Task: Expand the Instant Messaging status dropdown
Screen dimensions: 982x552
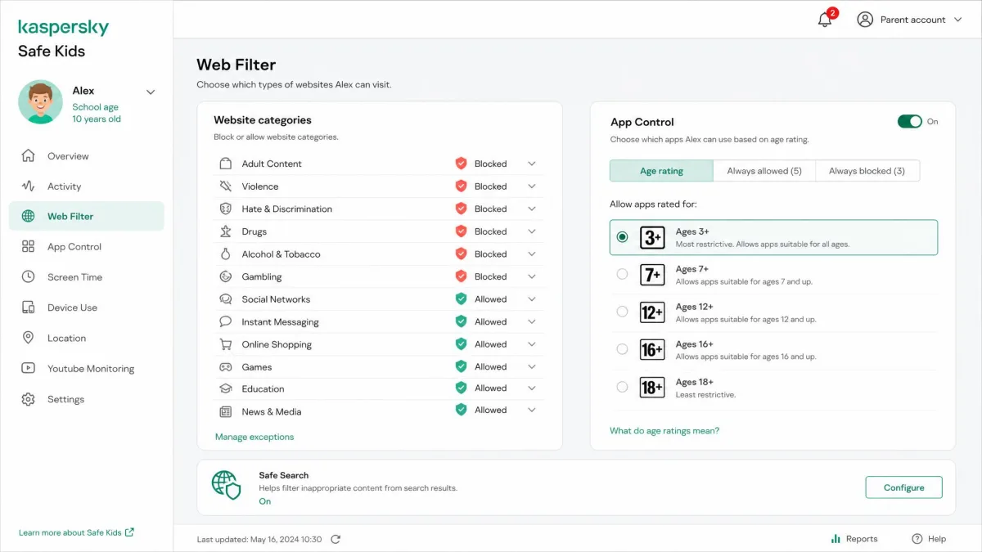Action: (532, 321)
